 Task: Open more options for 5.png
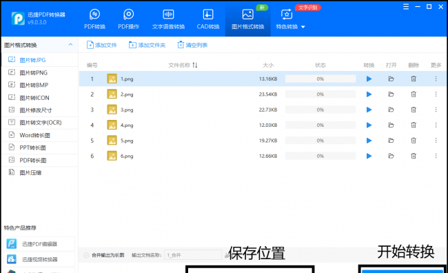436,141
